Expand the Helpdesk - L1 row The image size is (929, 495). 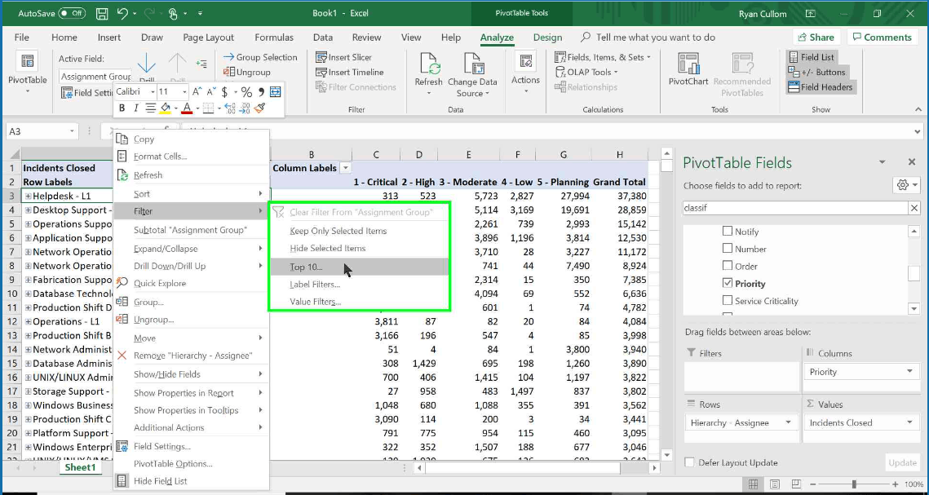pos(28,196)
